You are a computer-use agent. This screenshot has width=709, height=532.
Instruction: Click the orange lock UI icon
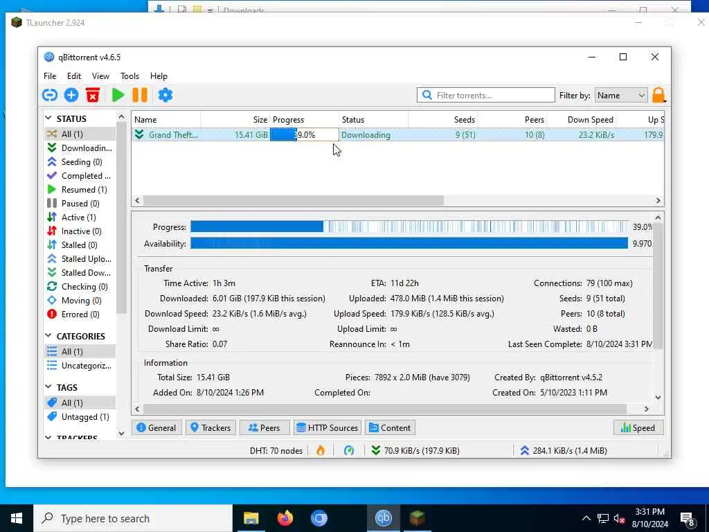click(658, 96)
